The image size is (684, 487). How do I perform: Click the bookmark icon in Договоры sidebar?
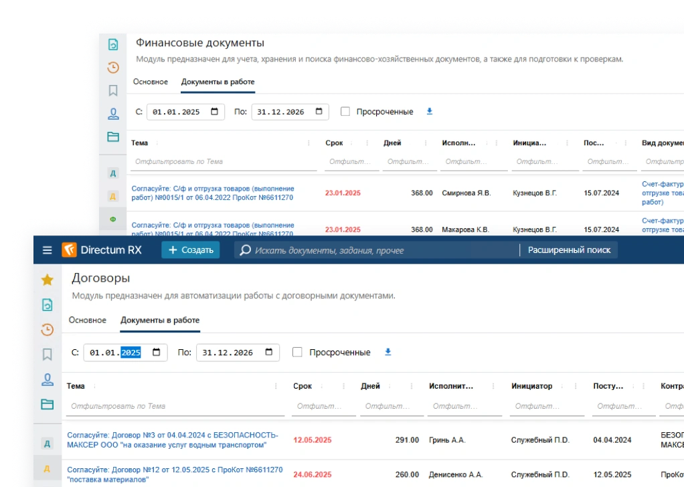[x=47, y=355]
